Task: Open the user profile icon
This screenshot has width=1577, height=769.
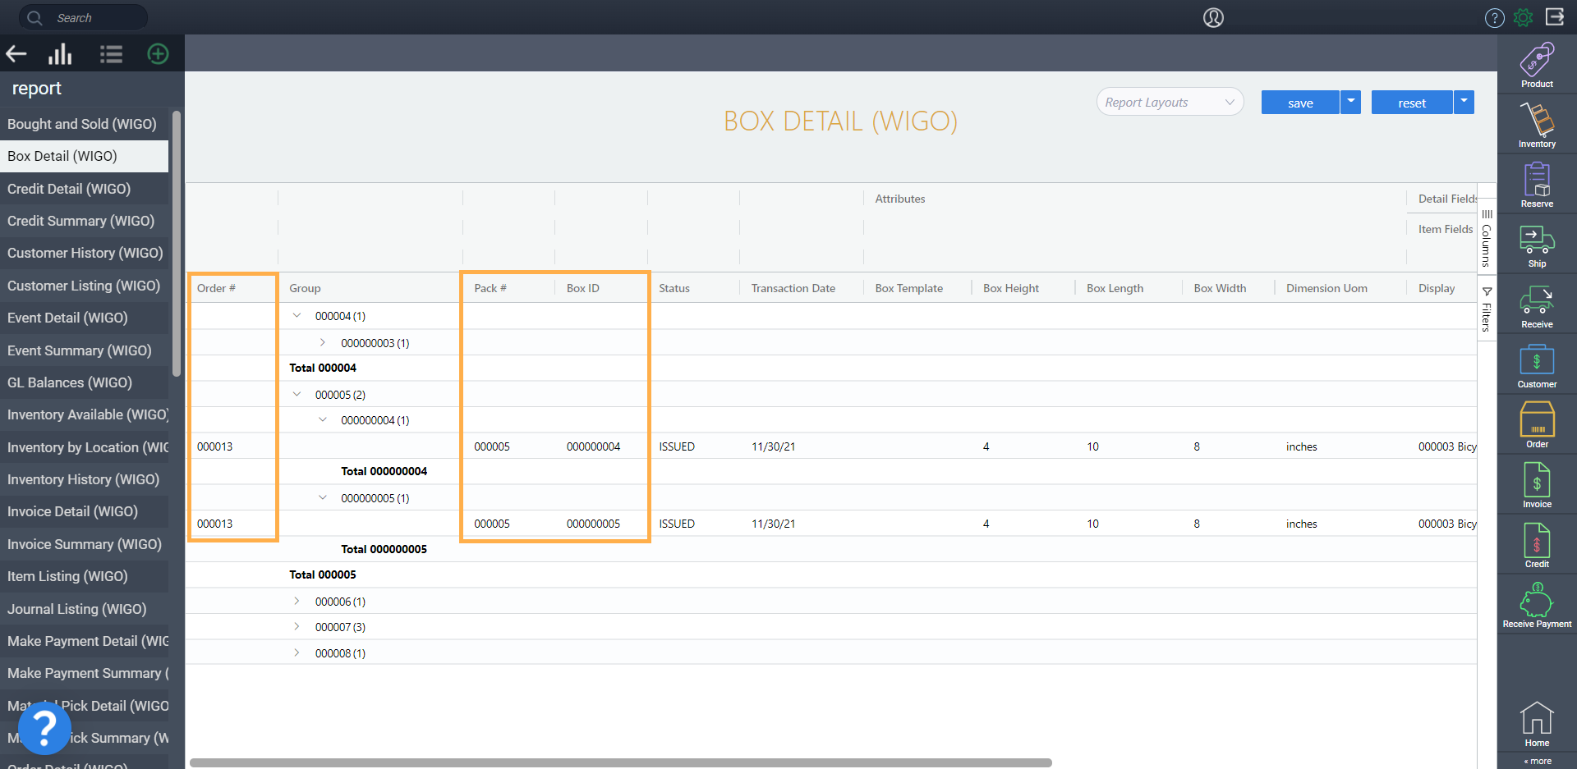Action: (1213, 17)
